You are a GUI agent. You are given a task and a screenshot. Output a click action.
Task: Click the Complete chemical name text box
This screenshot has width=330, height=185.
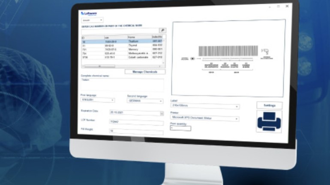[x=122, y=85]
